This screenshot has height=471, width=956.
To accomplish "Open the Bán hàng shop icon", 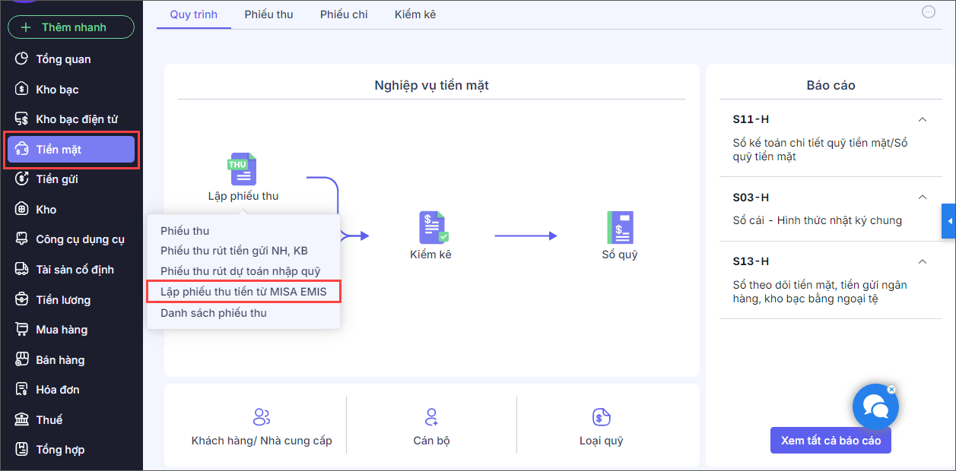I will point(22,360).
